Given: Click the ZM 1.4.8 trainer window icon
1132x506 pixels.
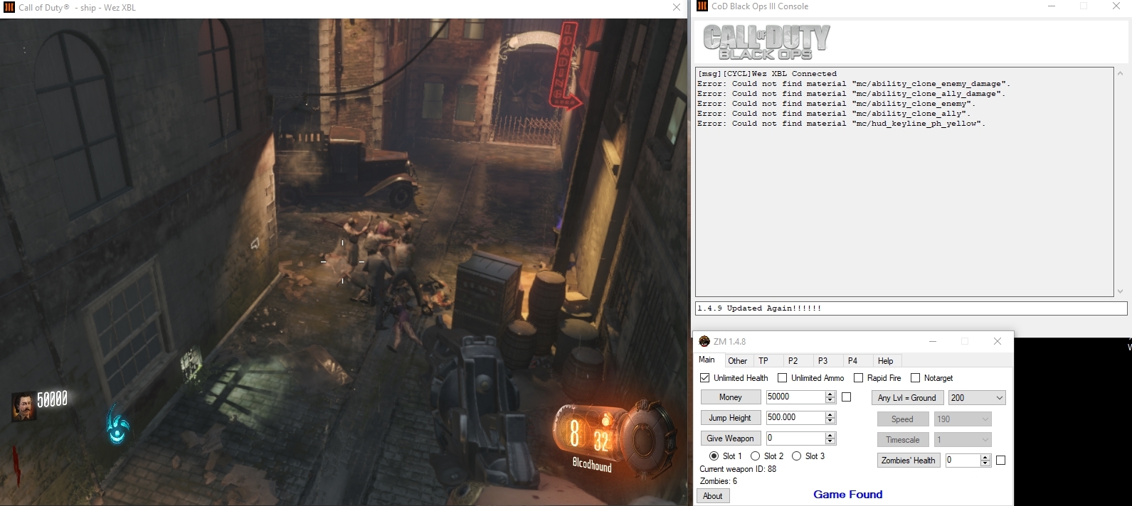Looking at the screenshot, I should click(704, 341).
